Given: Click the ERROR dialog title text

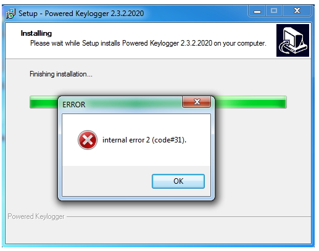Looking at the screenshot, I should (x=74, y=105).
